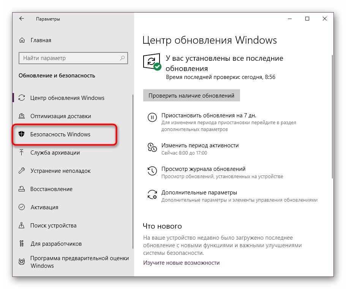Click the right pane vertical scrollbar

click(332, 117)
